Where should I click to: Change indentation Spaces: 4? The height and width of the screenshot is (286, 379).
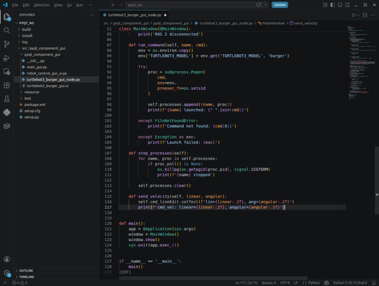coord(269,283)
